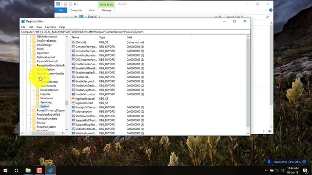Viewport: 312px width, 175px height.
Task: Open the Help menu in Registry Editor
Action: click(x=62, y=27)
